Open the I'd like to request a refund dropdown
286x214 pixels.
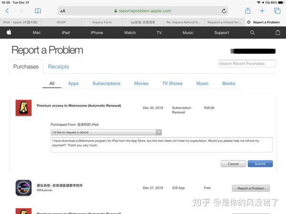point(106,132)
